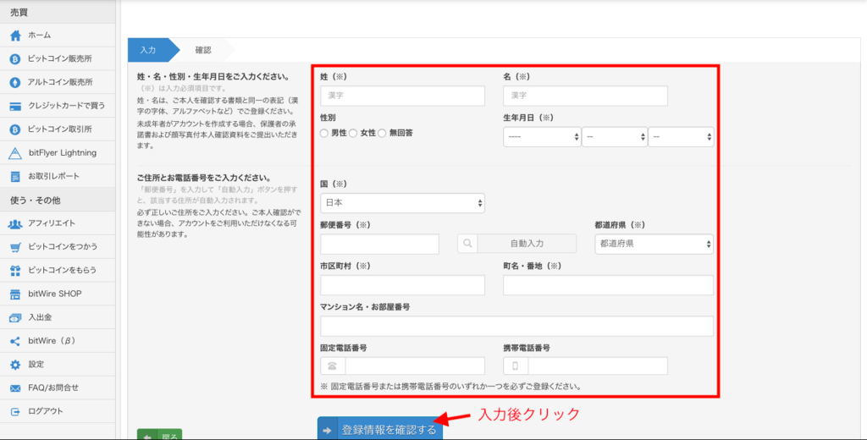Viewport: 867px width, 440px height.
Task: Select the 女性 radio button
Action: tap(353, 133)
